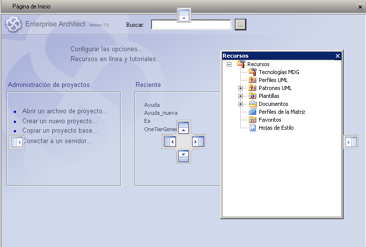
Task: Open Recursos en línea y tutoriales
Action: 114,59
